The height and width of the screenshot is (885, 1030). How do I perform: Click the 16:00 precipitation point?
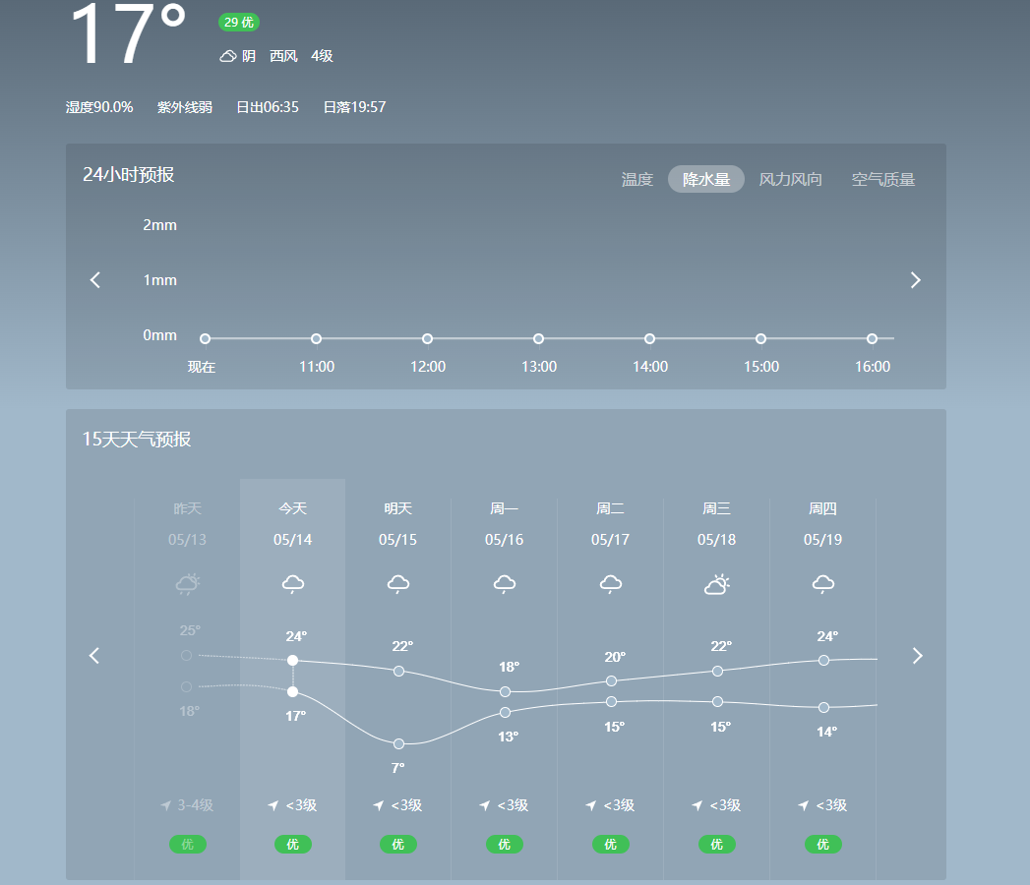(x=872, y=339)
